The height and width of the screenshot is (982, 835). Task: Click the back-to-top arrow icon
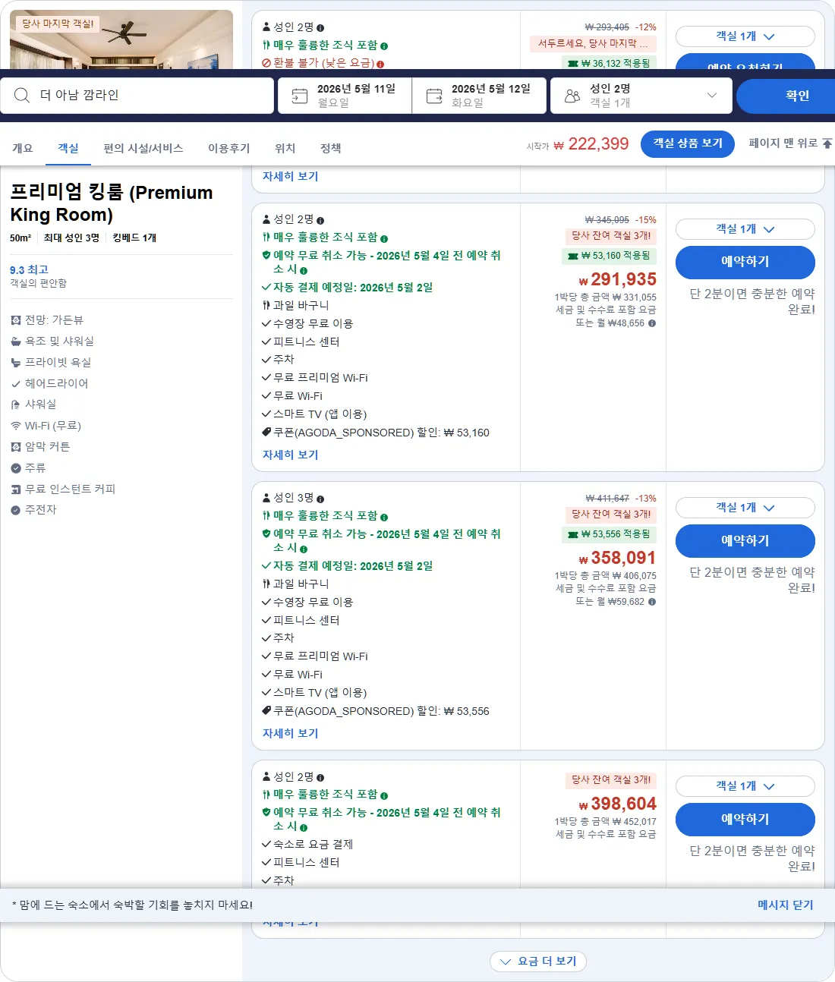[827, 143]
